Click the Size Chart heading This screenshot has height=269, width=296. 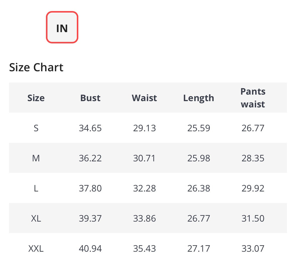(36, 67)
